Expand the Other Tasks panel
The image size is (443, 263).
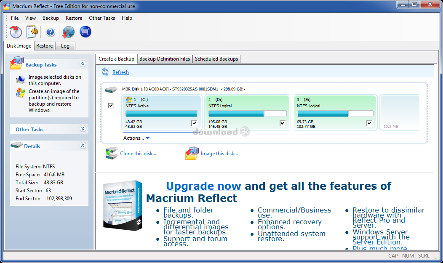83,129
